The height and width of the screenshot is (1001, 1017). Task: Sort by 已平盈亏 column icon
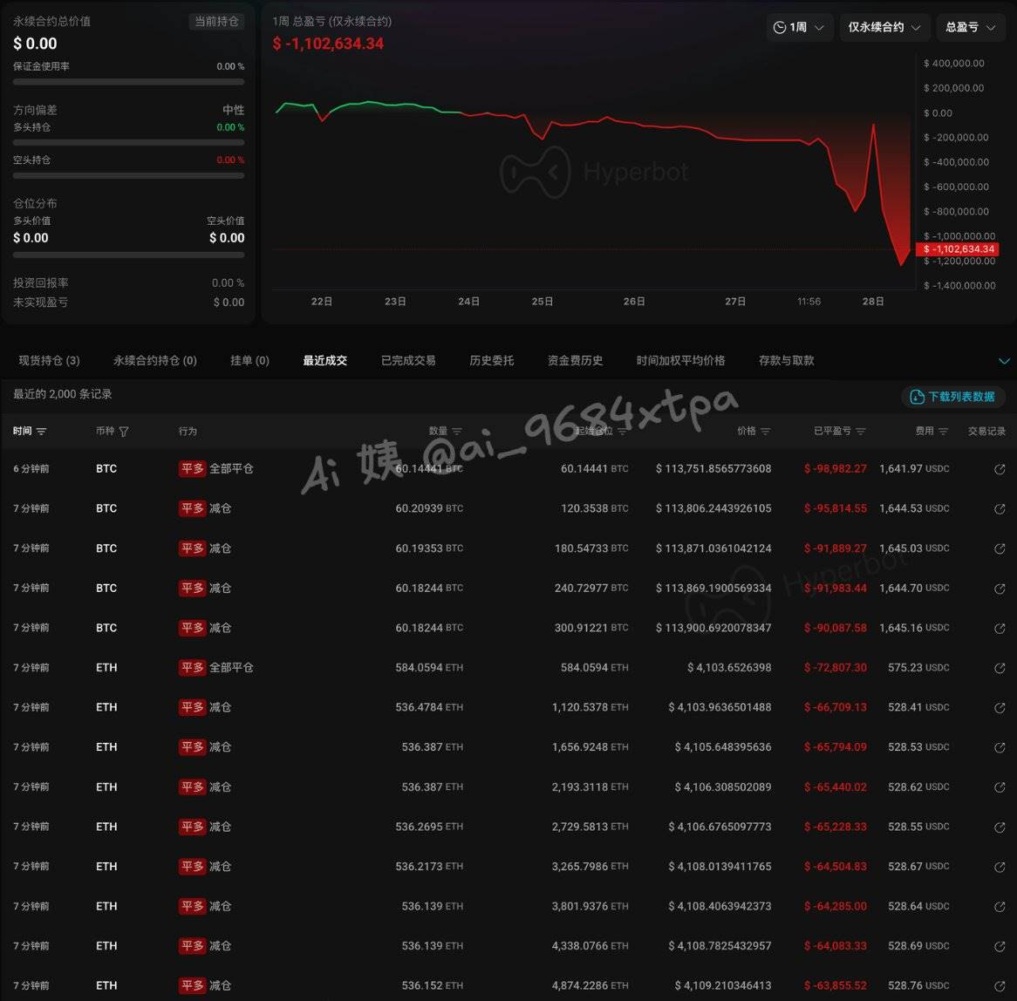(x=861, y=432)
